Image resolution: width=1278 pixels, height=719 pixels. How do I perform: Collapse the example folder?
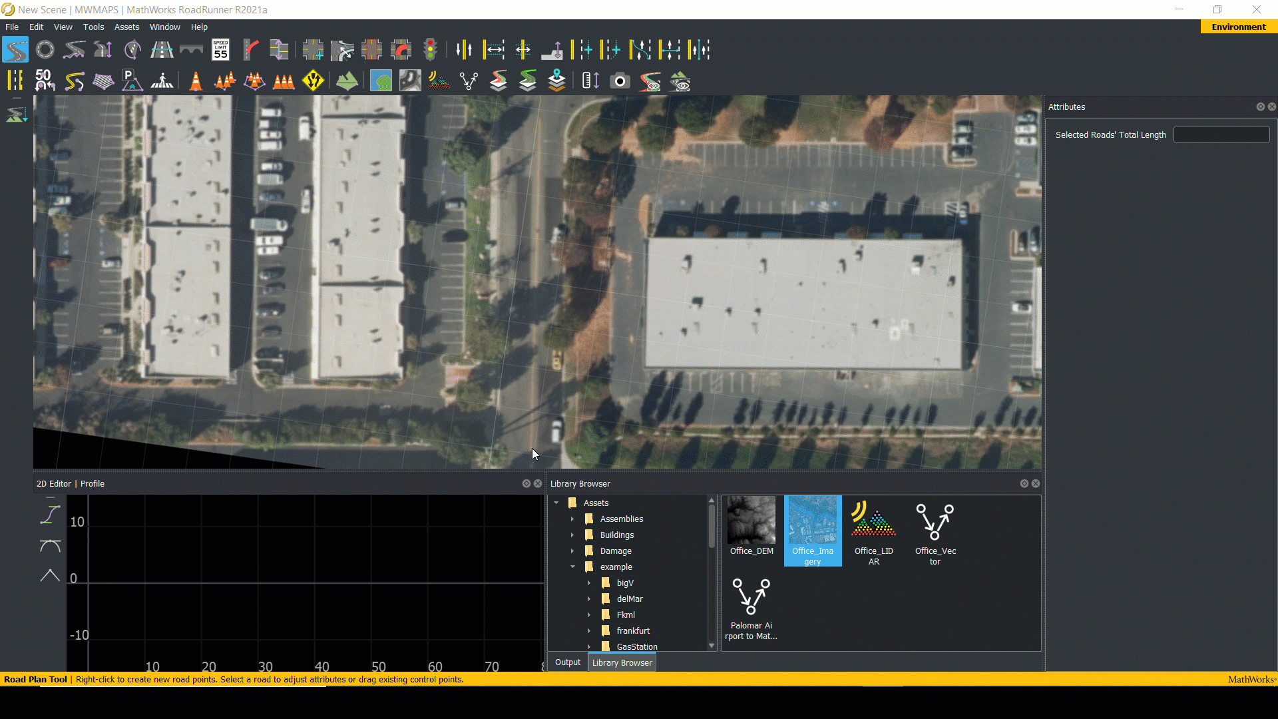coord(572,567)
